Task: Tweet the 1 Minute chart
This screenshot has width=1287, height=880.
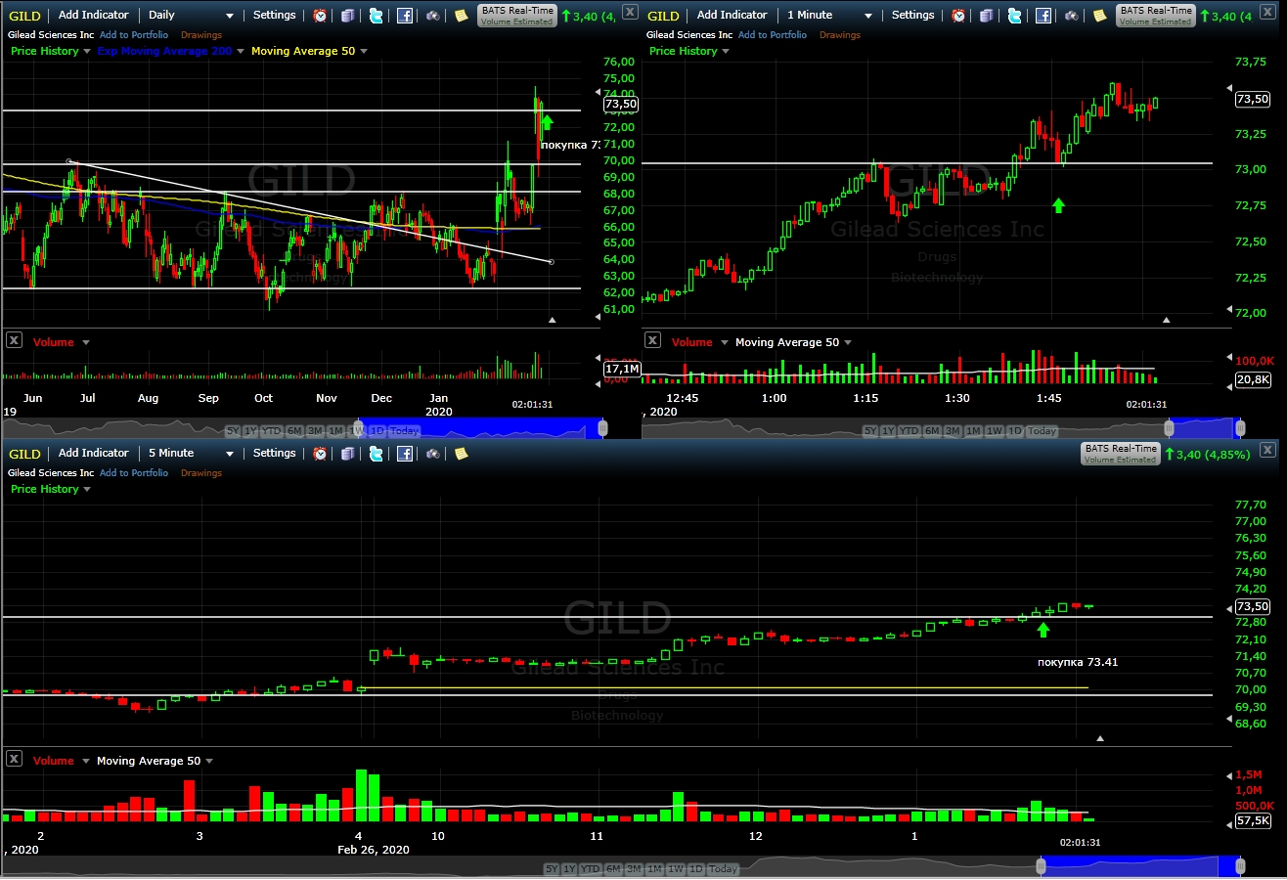Action: click(1015, 16)
